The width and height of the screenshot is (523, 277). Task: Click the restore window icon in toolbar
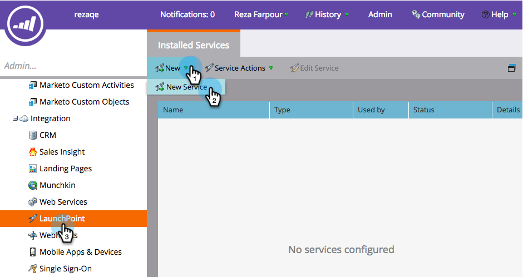511,68
